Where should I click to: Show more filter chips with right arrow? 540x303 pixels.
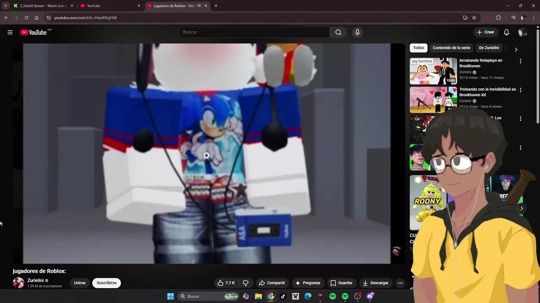pyautogui.click(x=516, y=49)
